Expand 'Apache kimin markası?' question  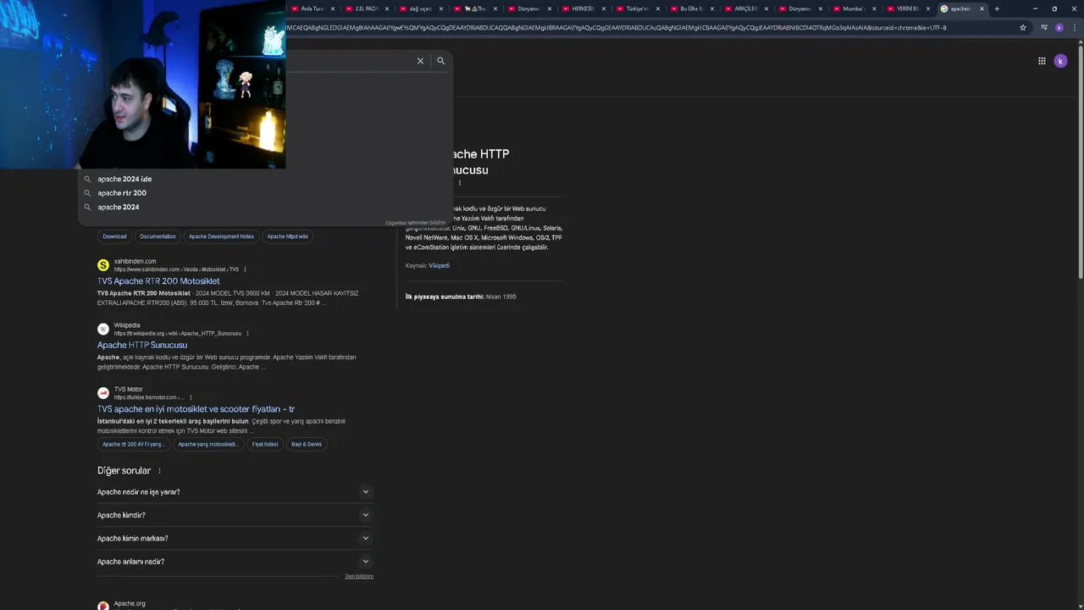click(x=235, y=538)
